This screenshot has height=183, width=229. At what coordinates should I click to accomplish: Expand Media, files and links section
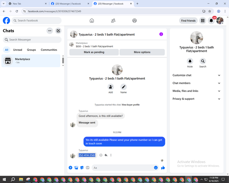[x=196, y=91]
